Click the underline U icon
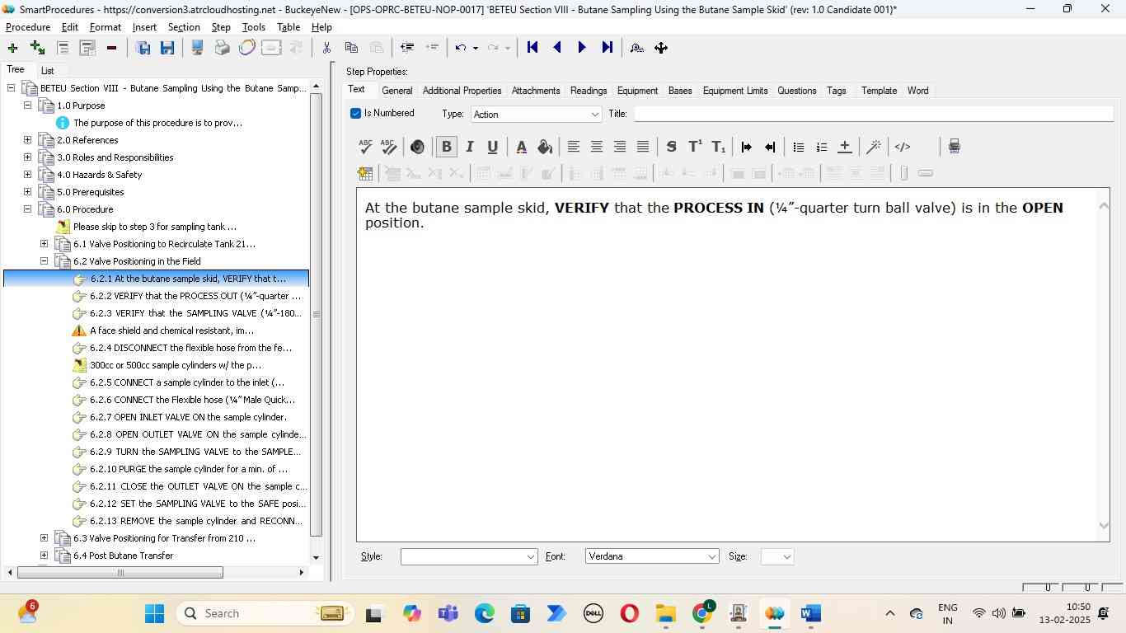1126x633 pixels. point(492,147)
